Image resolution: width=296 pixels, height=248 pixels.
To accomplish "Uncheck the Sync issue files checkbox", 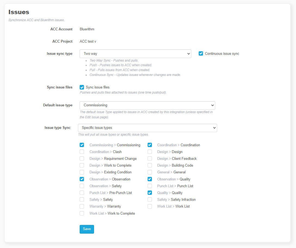I will coord(82,87).
